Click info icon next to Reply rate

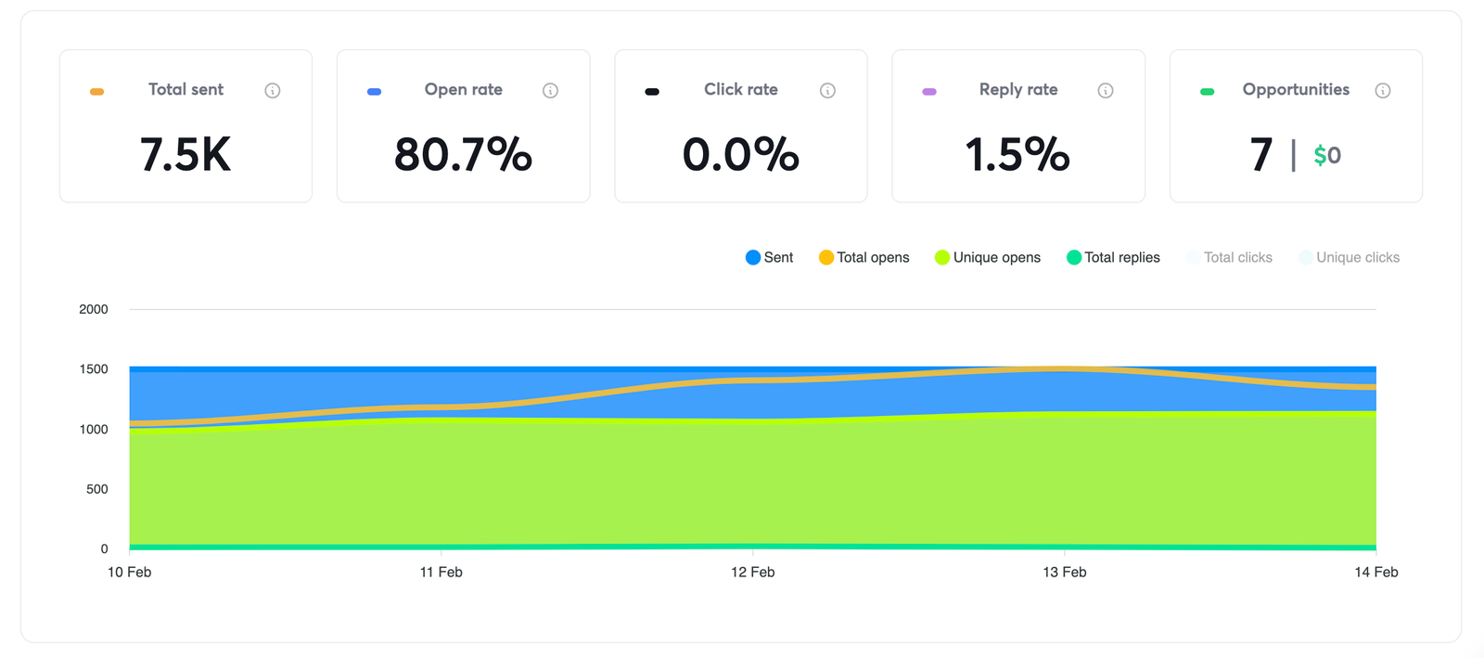click(1106, 90)
